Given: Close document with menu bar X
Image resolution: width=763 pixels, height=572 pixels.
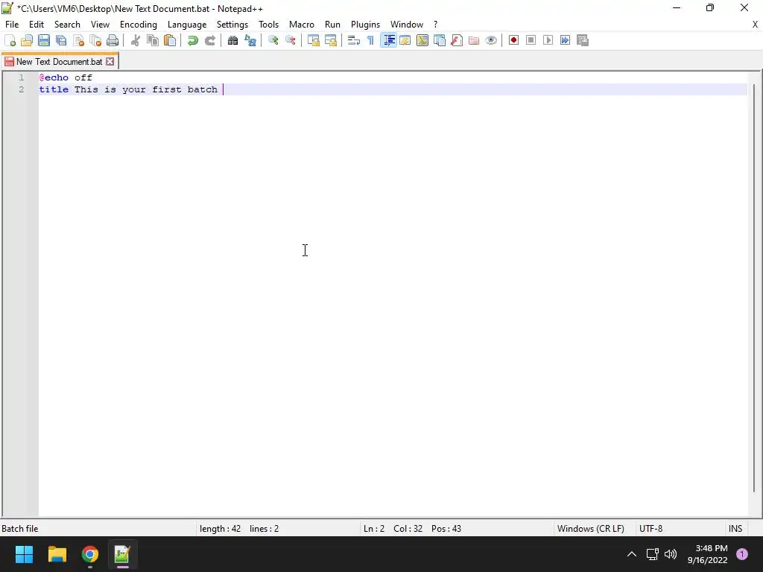Looking at the screenshot, I should 755,25.
